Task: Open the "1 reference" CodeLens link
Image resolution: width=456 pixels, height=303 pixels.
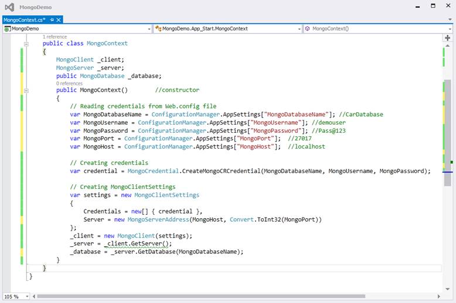Action: tap(55, 37)
